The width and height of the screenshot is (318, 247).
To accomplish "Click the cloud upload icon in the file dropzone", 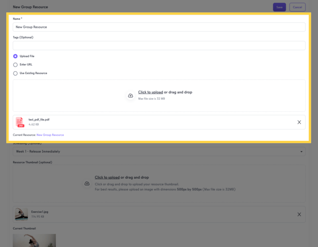I will click(x=130, y=96).
